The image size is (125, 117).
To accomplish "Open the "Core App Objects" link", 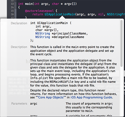I will pos(51,97).
